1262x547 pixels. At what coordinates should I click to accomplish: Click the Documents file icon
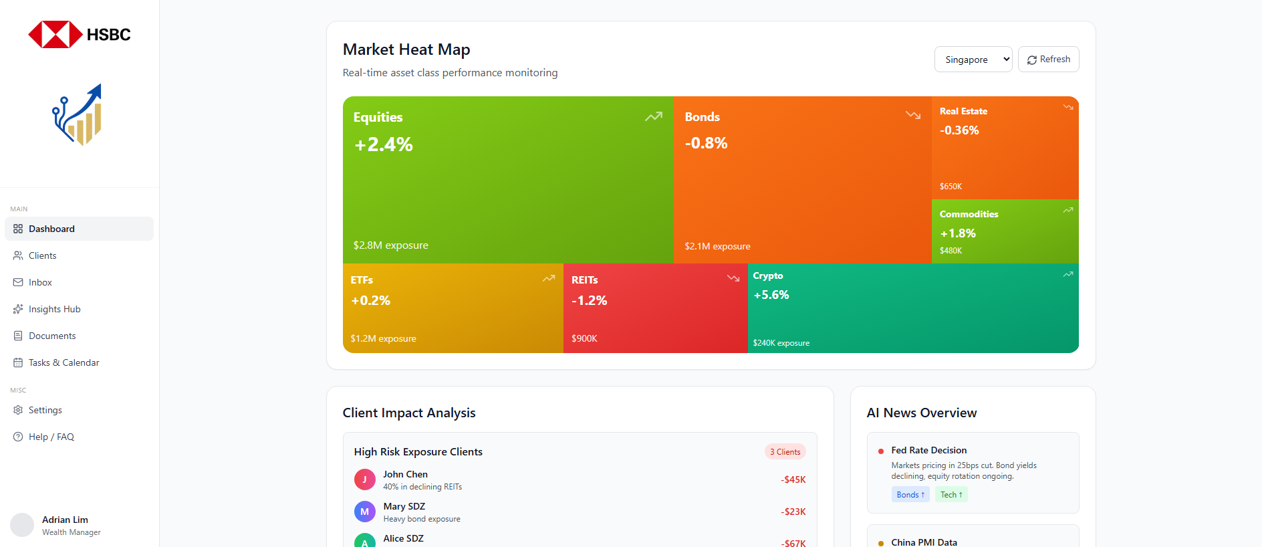pos(18,336)
